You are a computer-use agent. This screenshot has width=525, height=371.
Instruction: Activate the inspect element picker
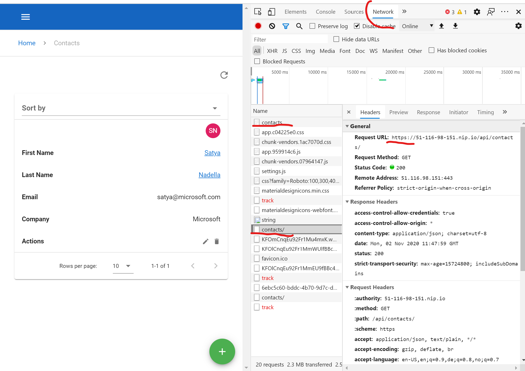click(258, 12)
